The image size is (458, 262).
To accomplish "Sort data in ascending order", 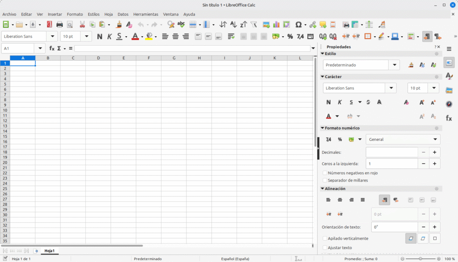I will click(x=233, y=25).
